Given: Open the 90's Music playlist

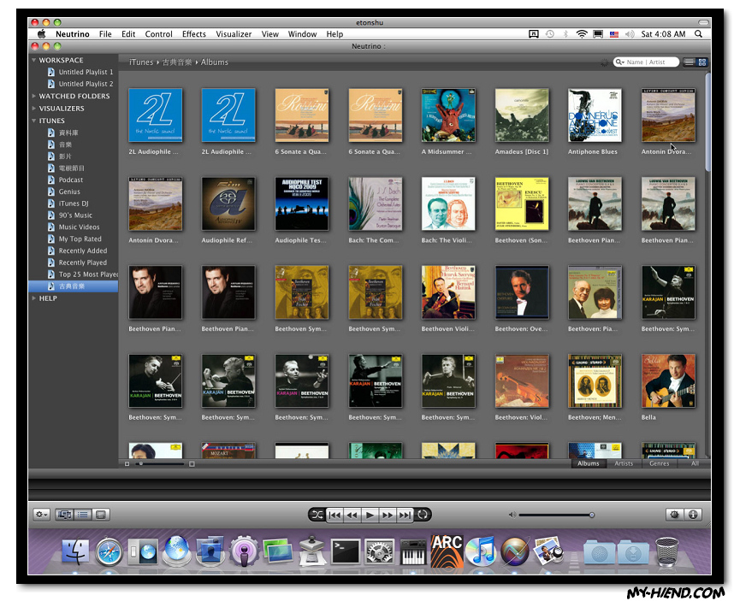Looking at the screenshot, I should coord(74,215).
